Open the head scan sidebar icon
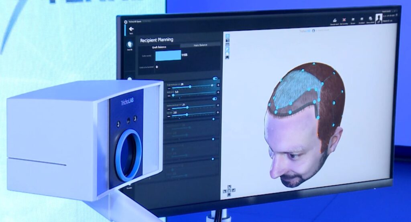Screen dimensions: 411x222 point(130,44)
